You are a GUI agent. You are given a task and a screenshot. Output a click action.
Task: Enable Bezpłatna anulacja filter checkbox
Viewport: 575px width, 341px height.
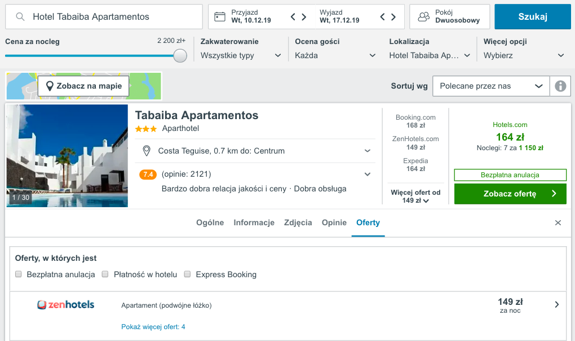19,274
